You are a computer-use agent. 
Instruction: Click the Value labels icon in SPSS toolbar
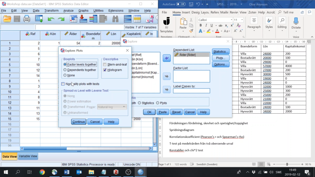150,19
